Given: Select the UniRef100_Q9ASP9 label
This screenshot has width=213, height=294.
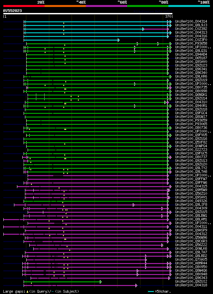Looking at the screenshot, I should (191, 230).
